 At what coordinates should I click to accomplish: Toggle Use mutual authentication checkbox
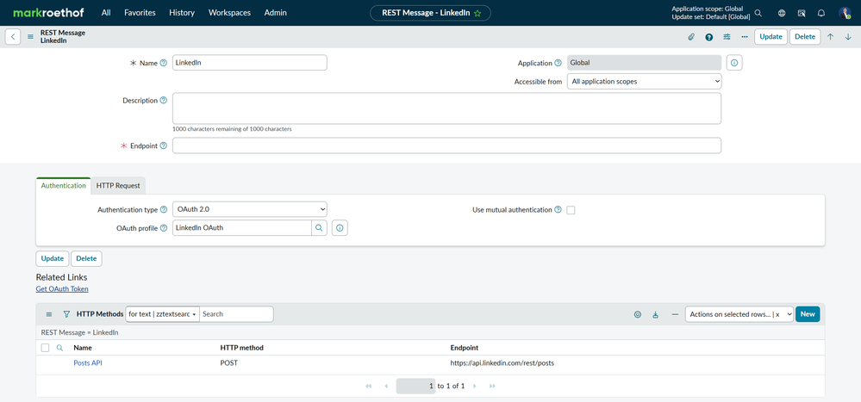click(571, 210)
